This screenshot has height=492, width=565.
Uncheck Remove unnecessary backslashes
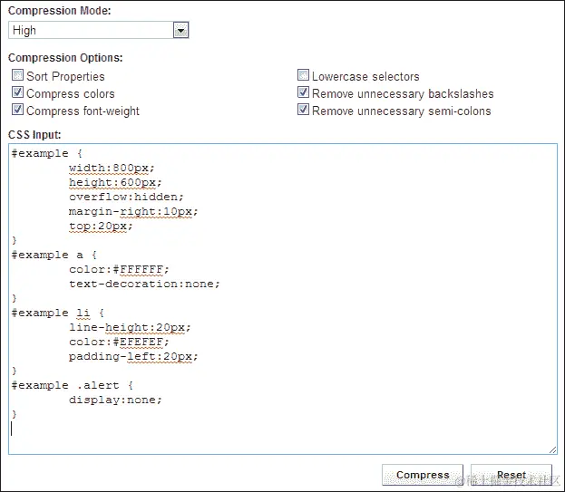[x=303, y=92]
